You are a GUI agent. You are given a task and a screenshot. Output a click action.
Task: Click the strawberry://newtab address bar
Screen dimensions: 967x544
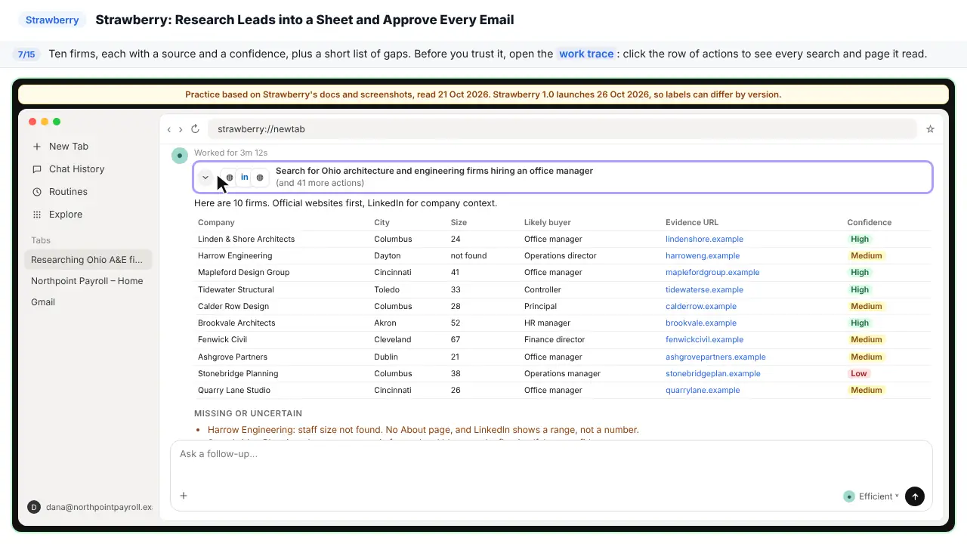562,129
